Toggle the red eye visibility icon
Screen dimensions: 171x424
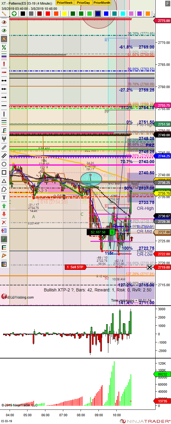[x=4, y=22]
